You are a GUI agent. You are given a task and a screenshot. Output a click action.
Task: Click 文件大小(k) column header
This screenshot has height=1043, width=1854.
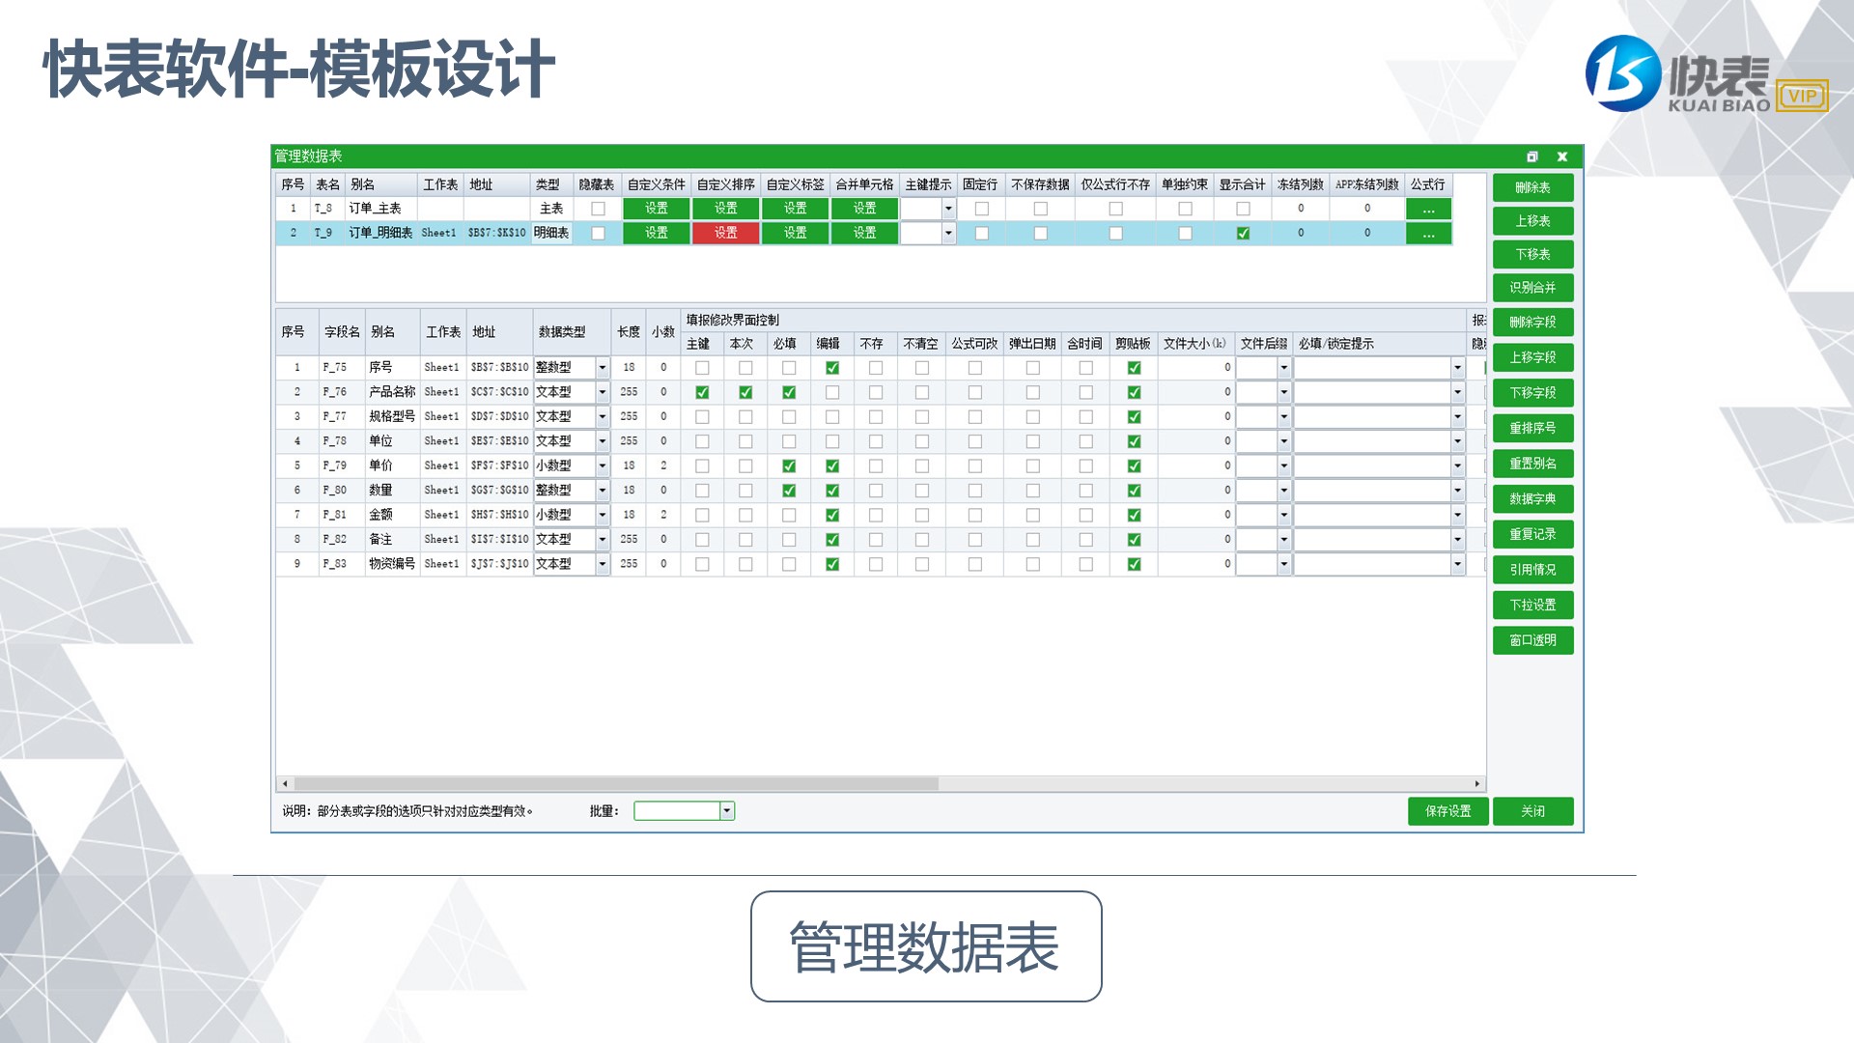click(x=1195, y=344)
